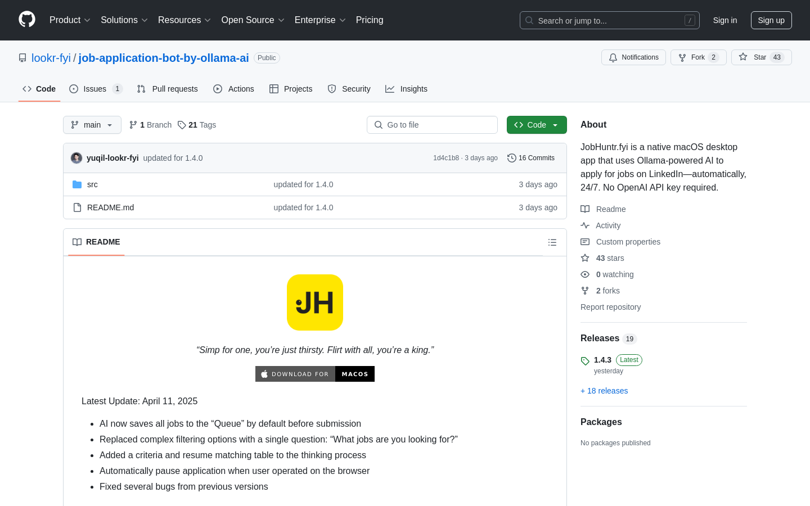Viewport: 810px width, 506px height.
Task: Open the README outline list icon
Action: click(x=552, y=242)
